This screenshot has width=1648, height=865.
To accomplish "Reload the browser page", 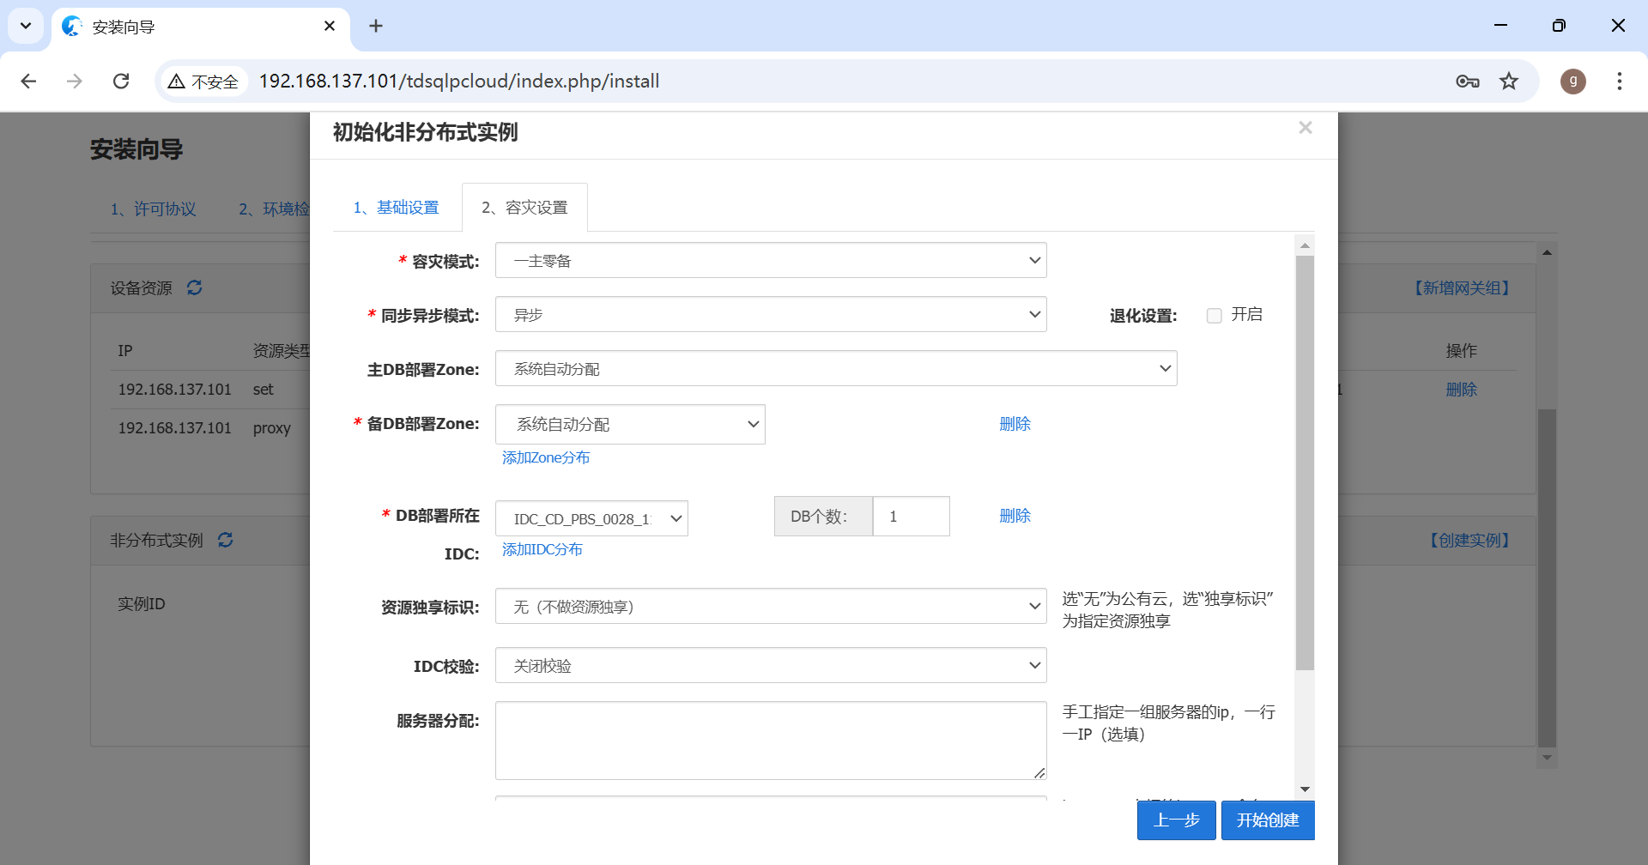I will (x=121, y=81).
